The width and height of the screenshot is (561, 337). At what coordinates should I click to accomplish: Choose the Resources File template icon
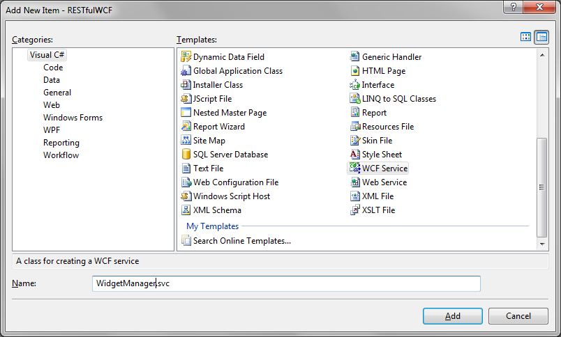355,127
